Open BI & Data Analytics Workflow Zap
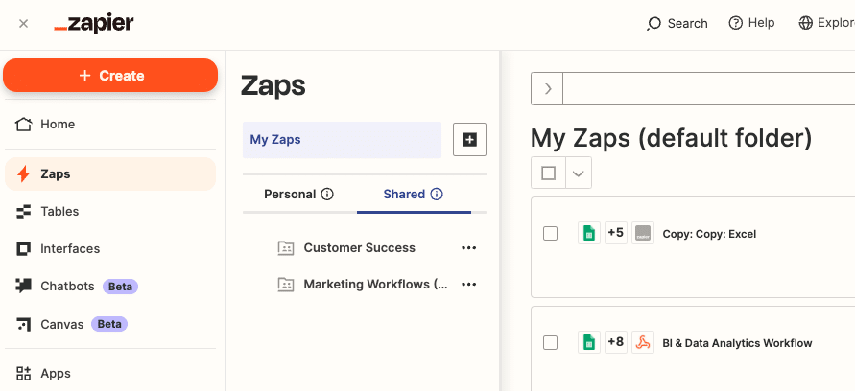The height and width of the screenshot is (391, 855). tap(737, 343)
